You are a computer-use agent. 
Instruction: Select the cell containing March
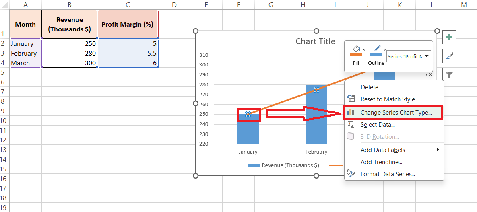(25, 63)
